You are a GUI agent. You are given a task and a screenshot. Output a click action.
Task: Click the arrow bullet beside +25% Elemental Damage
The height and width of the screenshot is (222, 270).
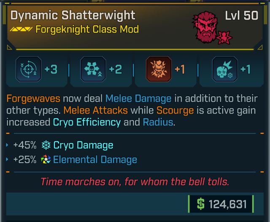pyautogui.click(x=8, y=160)
